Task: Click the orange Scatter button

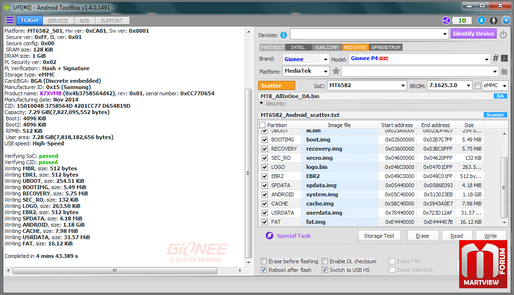Action: 276,85
